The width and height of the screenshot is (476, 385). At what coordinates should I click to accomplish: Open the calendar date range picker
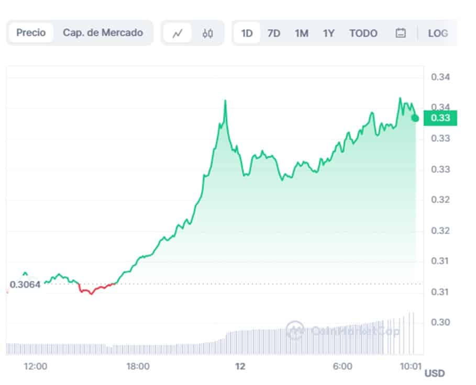tap(401, 33)
